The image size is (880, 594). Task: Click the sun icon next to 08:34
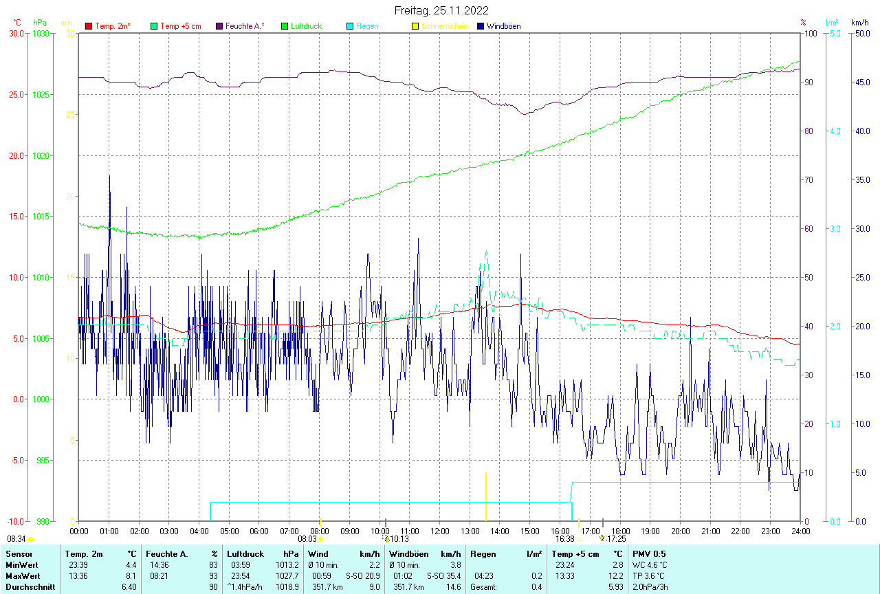click(x=30, y=540)
